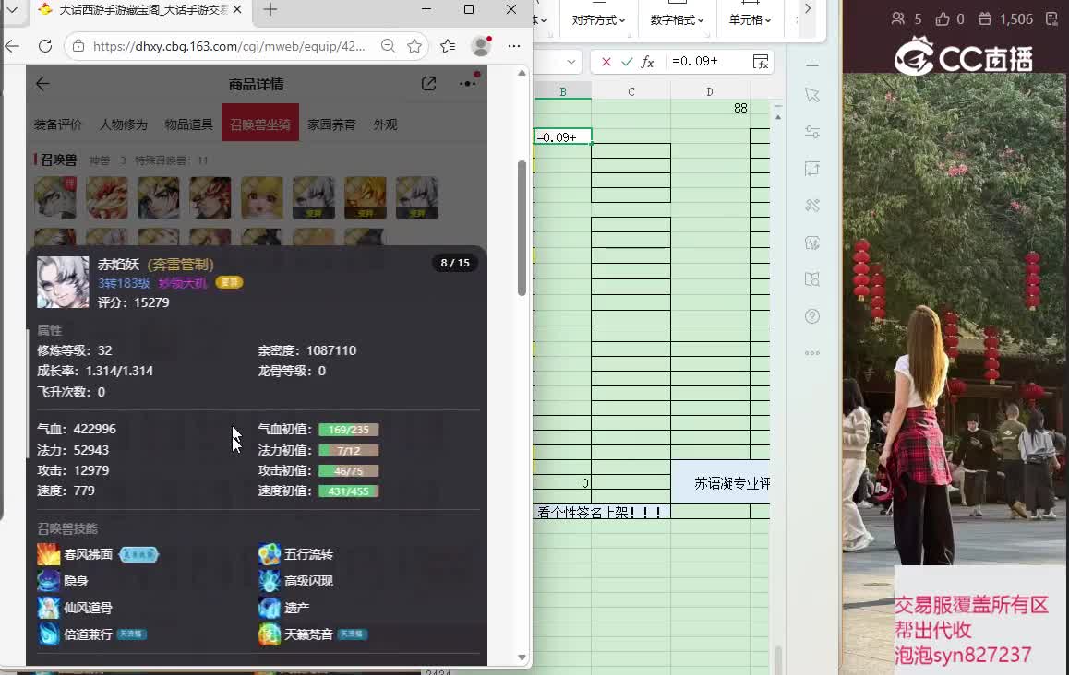
Task: Open a new browser tab
Action: click(x=270, y=9)
